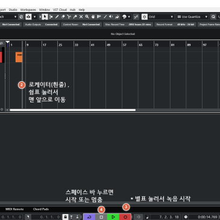Viewport: 220px width, 220px height.
Task: Toggle Cycle loop in transport bar
Action: tap(89, 217)
